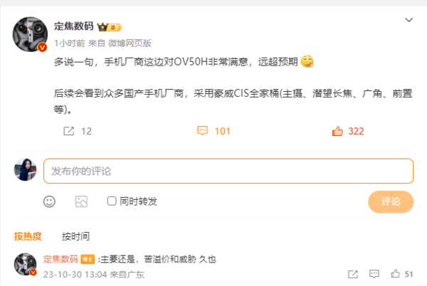The image size is (427, 286).
Task: Click the orange 定焦数码 commenter name
Action: click(60, 259)
